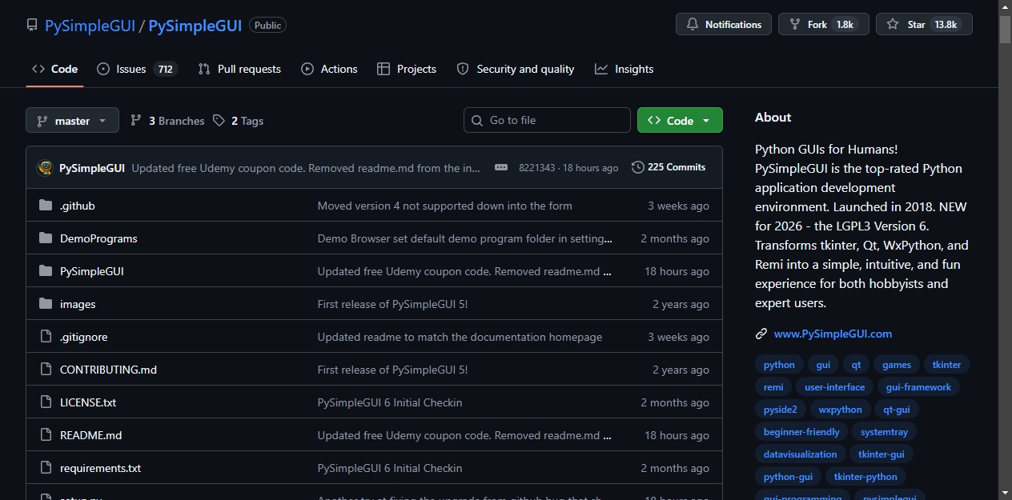Click the folder icon for DemoPrograms
The height and width of the screenshot is (500, 1012).
pos(46,238)
